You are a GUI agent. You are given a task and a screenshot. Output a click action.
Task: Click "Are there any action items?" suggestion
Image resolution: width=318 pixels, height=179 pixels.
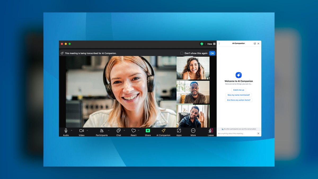click(239, 100)
